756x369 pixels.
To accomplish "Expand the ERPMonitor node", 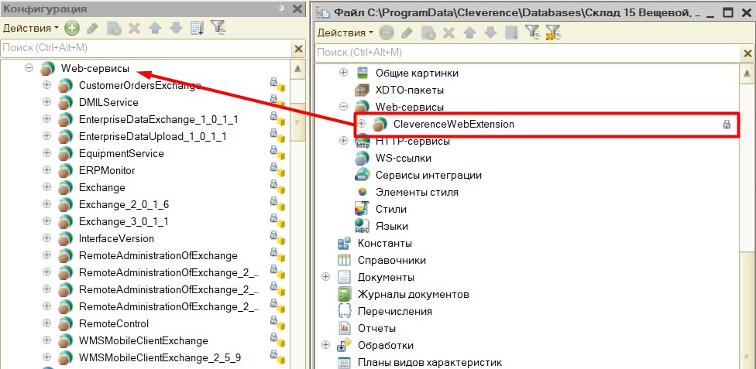I will pos(46,170).
